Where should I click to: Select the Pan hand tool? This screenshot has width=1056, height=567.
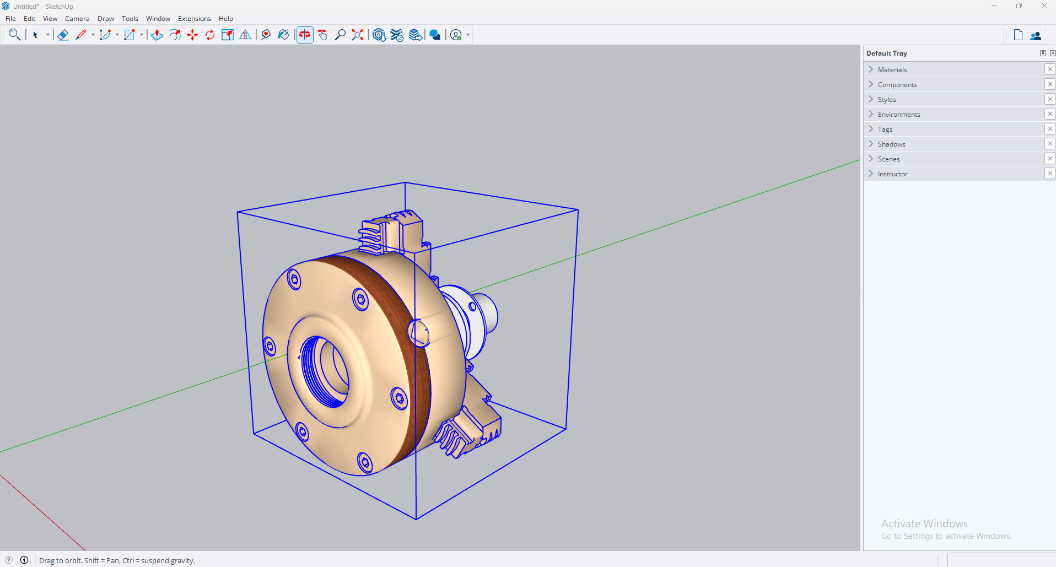click(x=323, y=35)
